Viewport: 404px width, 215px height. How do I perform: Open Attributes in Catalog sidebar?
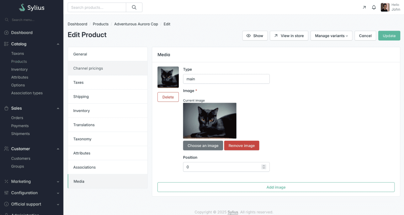point(20,77)
